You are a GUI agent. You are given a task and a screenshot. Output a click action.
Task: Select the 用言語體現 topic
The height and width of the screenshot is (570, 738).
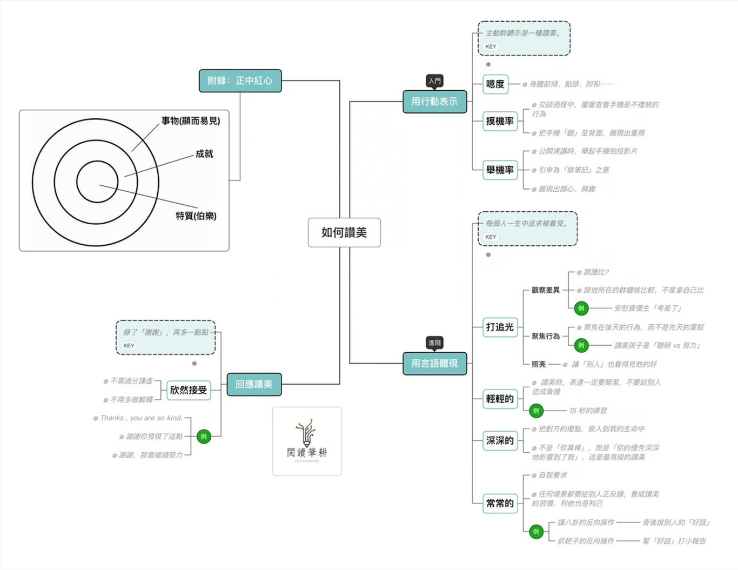tap(434, 364)
